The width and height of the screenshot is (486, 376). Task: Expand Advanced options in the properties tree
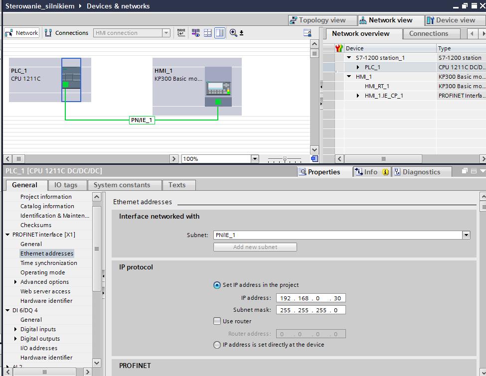tap(15, 282)
